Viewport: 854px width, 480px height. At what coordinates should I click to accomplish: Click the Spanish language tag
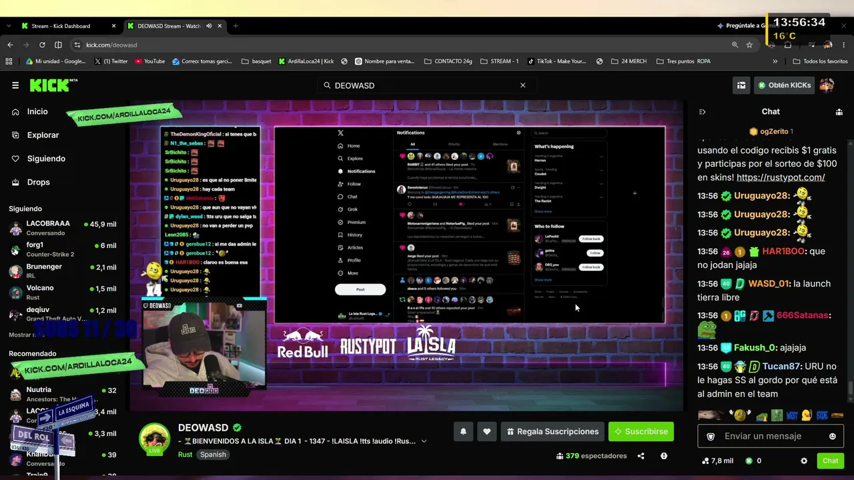click(x=213, y=455)
